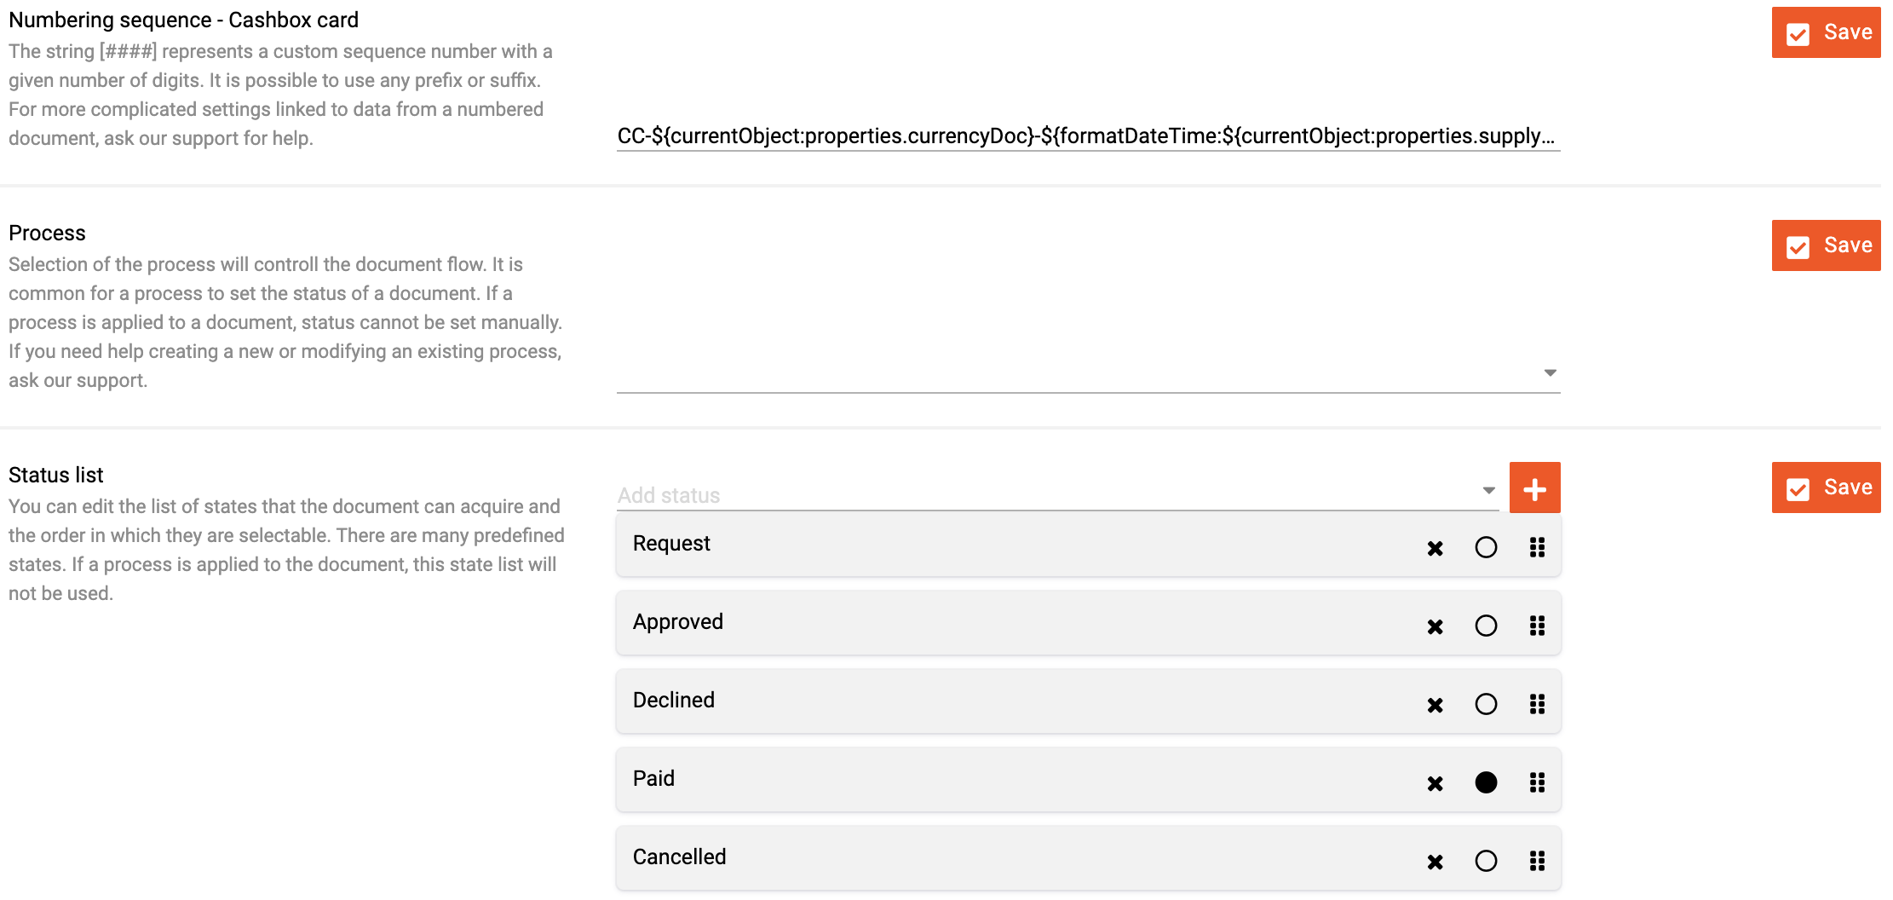Remove the Cancelled status with X icon
The width and height of the screenshot is (1893, 900).
pyautogui.click(x=1435, y=862)
